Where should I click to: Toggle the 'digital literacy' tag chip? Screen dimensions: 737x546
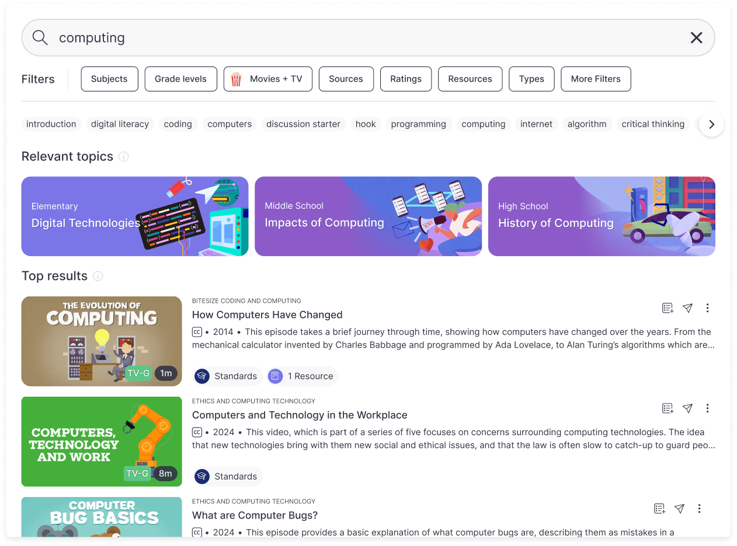120,124
